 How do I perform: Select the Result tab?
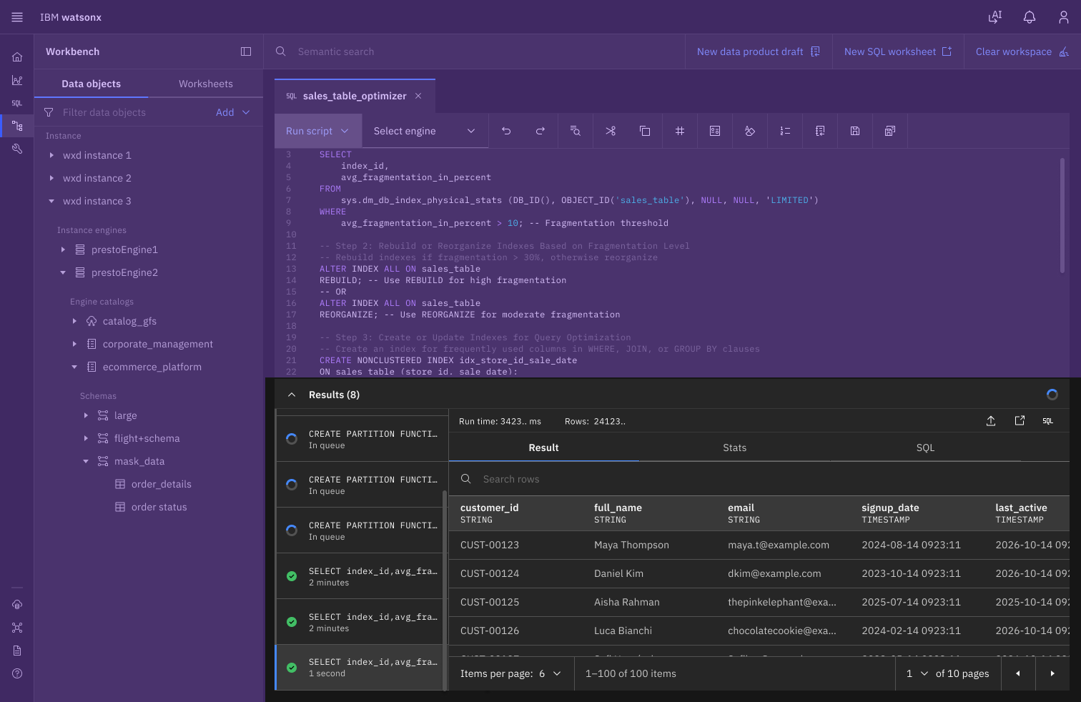coord(543,448)
